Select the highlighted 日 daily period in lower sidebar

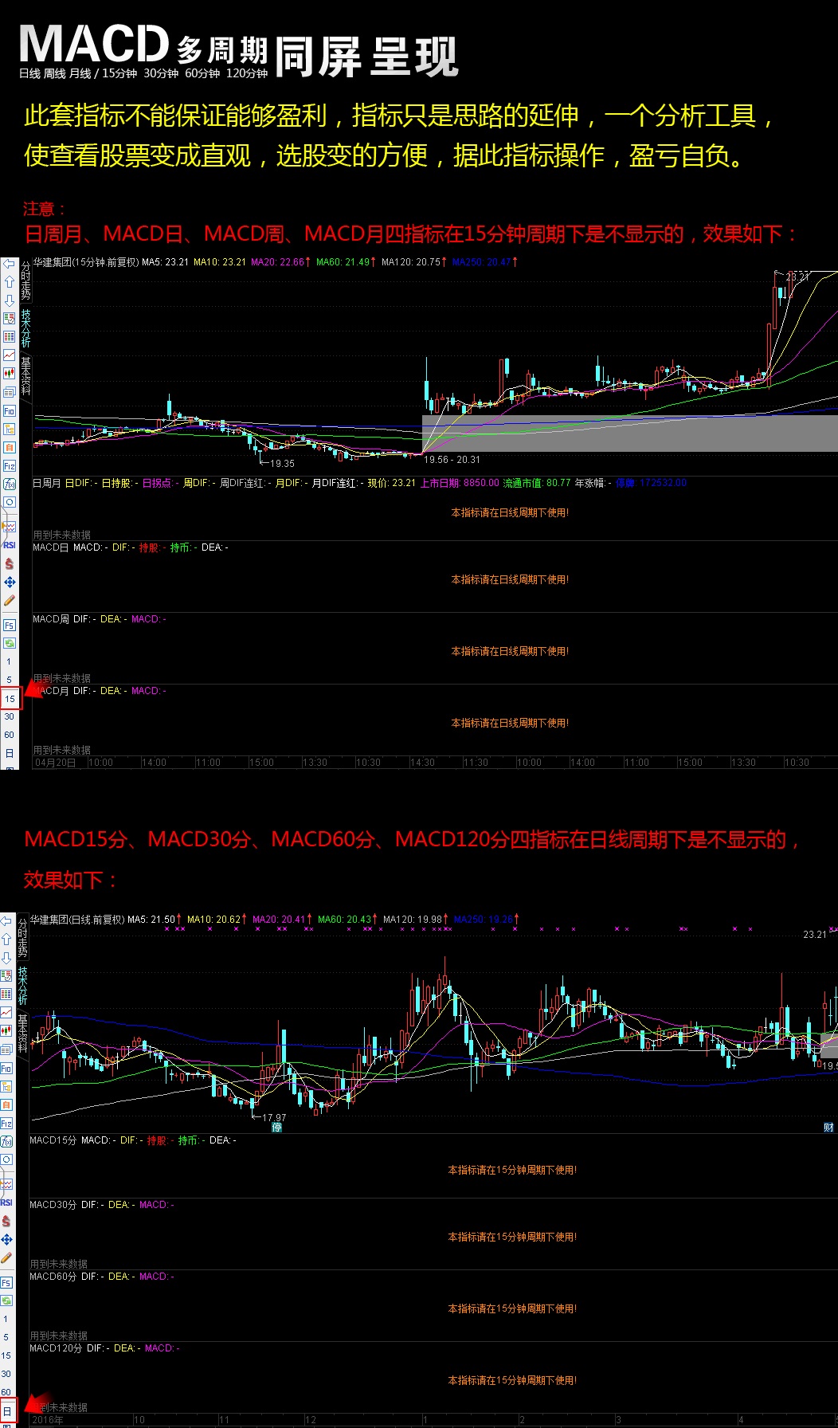[x=6, y=1411]
